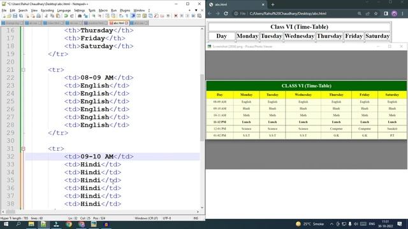The width and height of the screenshot is (408, 229).
Task: Click the Save icon in Notepad++ toolbar
Action: [x=15, y=16]
